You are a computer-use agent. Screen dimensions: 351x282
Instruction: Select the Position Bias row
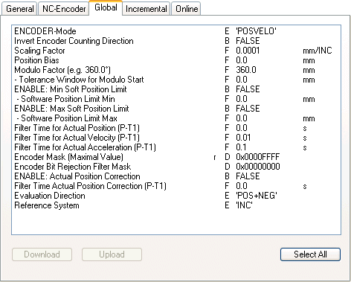point(176,60)
